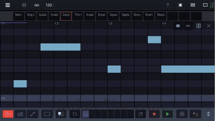Expand the piano roll editor menu

[178, 26]
